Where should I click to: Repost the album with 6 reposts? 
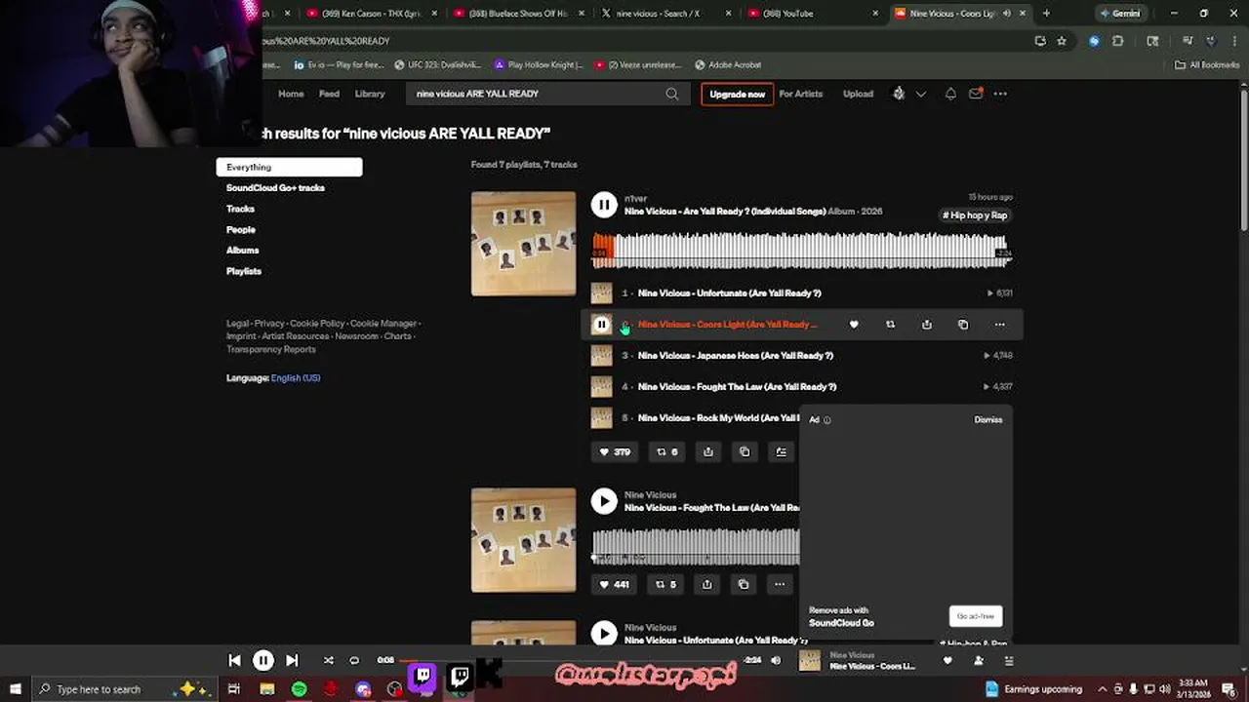667,451
